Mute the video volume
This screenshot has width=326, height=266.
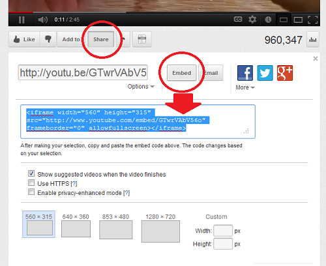[42, 20]
